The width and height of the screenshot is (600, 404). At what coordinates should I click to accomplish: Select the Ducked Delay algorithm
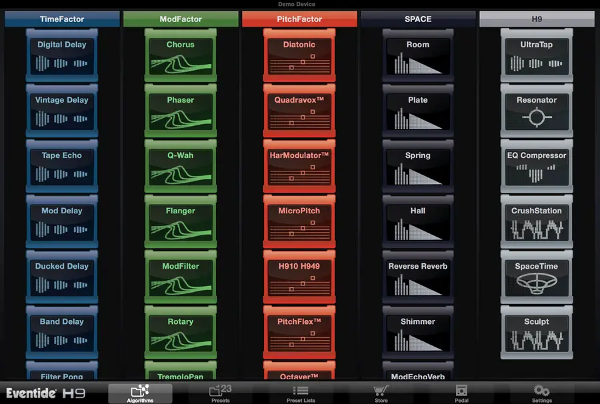[x=61, y=277]
